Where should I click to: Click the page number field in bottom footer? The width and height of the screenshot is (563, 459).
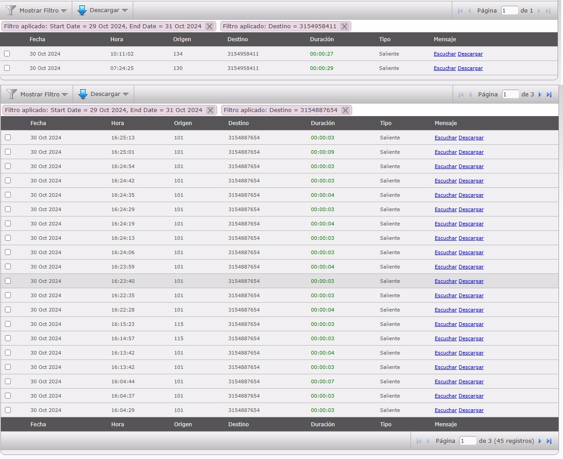(467, 441)
